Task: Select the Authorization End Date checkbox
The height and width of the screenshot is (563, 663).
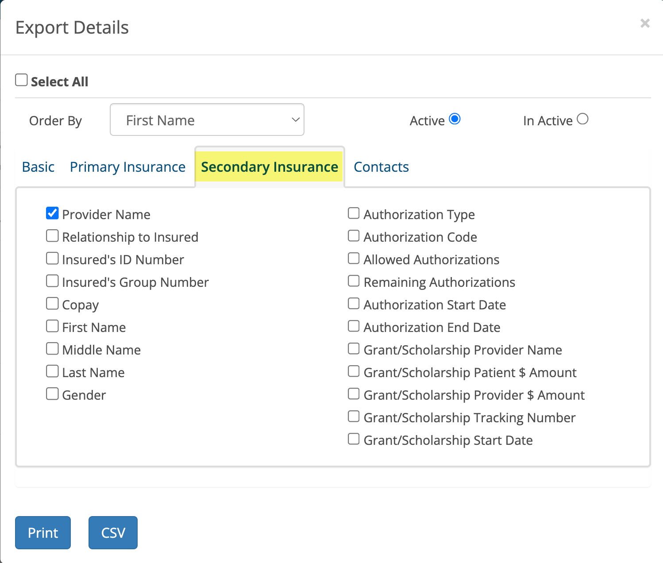Action: (354, 326)
